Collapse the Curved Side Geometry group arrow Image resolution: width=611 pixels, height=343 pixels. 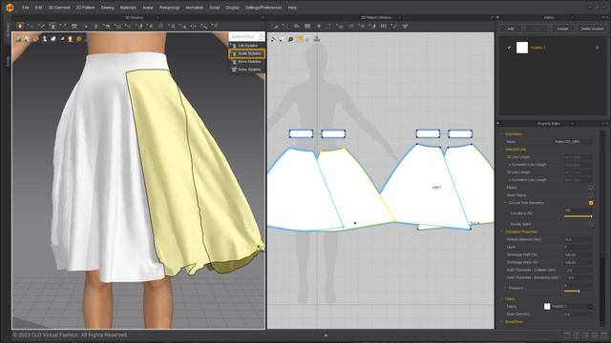[x=506, y=203]
